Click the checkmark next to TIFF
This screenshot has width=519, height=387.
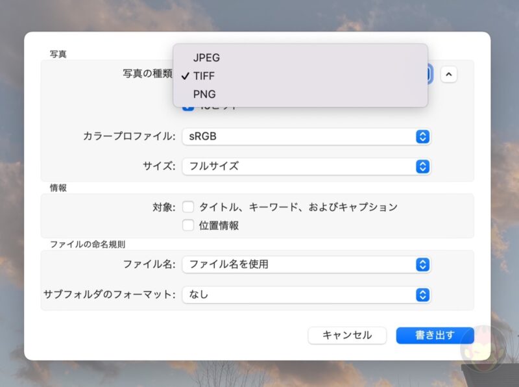point(187,76)
